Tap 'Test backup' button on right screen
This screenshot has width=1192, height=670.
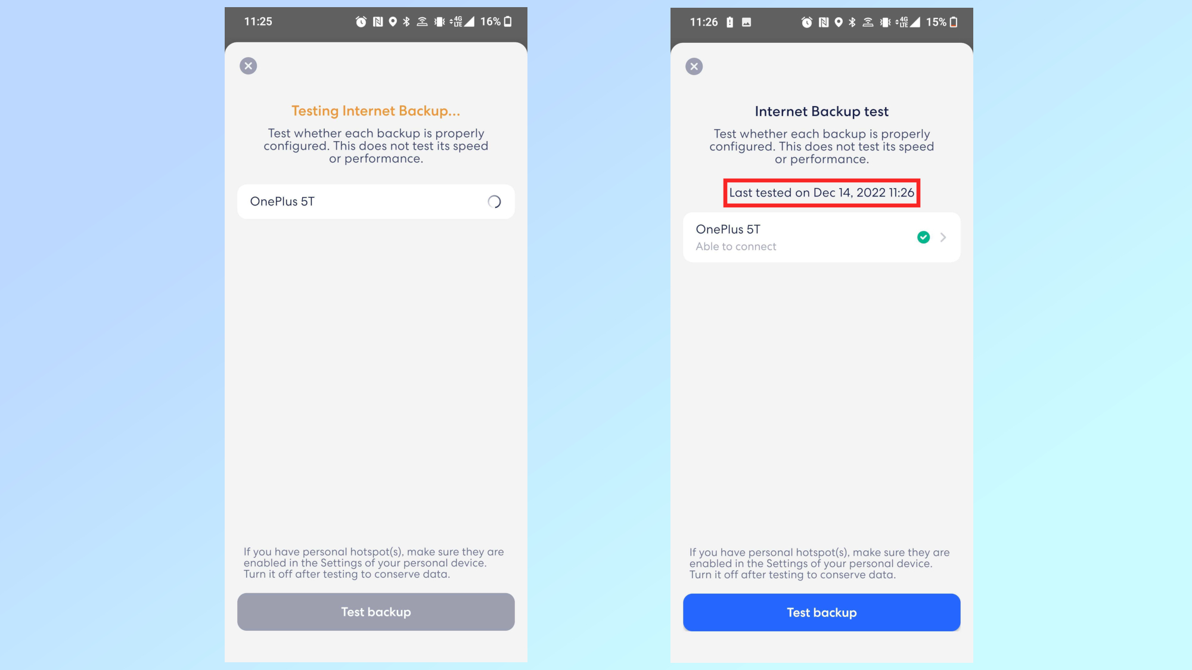(821, 612)
